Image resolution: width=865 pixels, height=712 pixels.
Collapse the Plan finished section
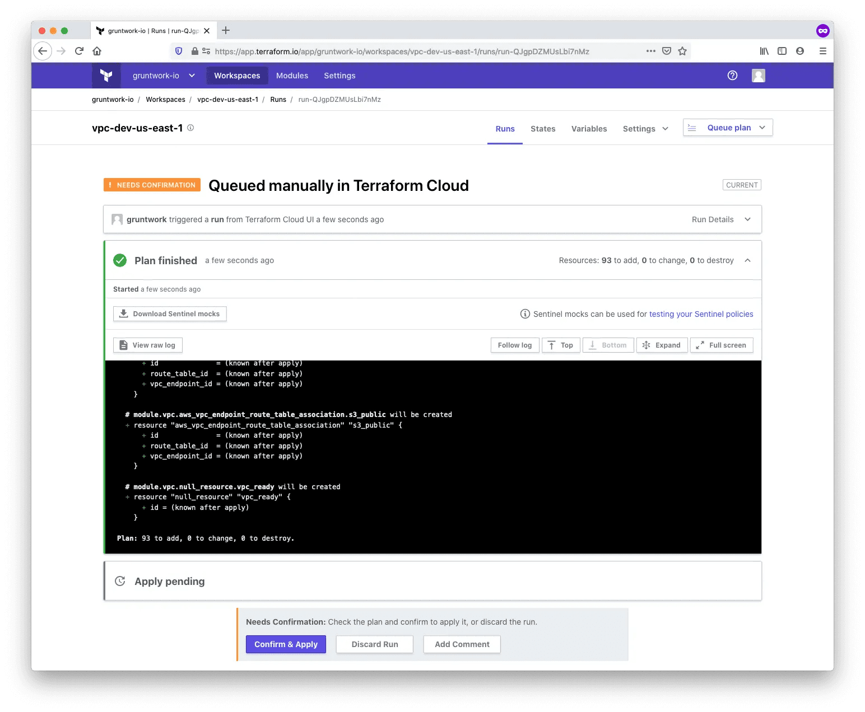747,260
